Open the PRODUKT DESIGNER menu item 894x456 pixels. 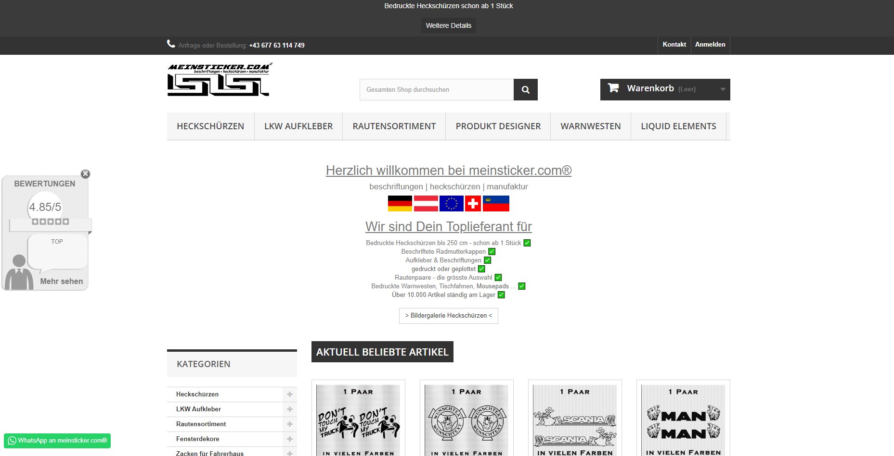pos(498,126)
